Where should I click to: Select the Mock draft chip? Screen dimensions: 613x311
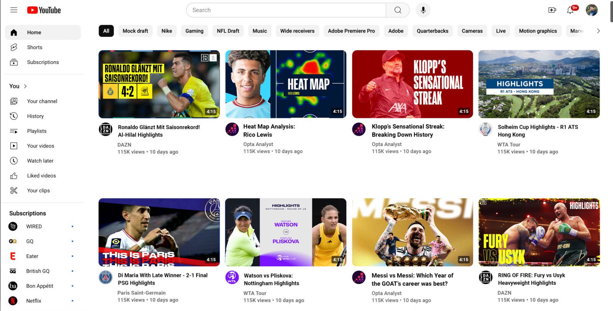coord(135,31)
